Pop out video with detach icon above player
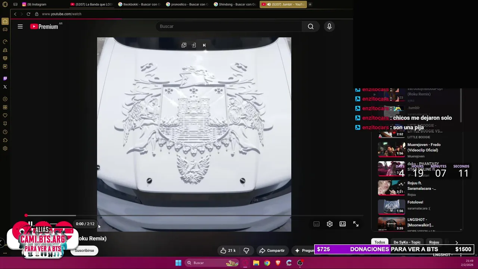The image size is (478, 269). [x=184, y=45]
